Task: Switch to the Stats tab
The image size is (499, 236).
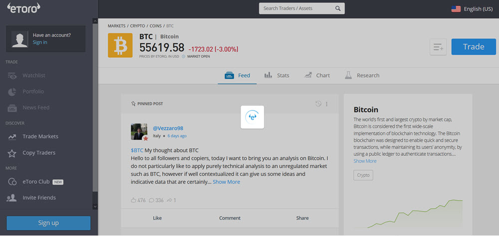Action: click(276, 76)
